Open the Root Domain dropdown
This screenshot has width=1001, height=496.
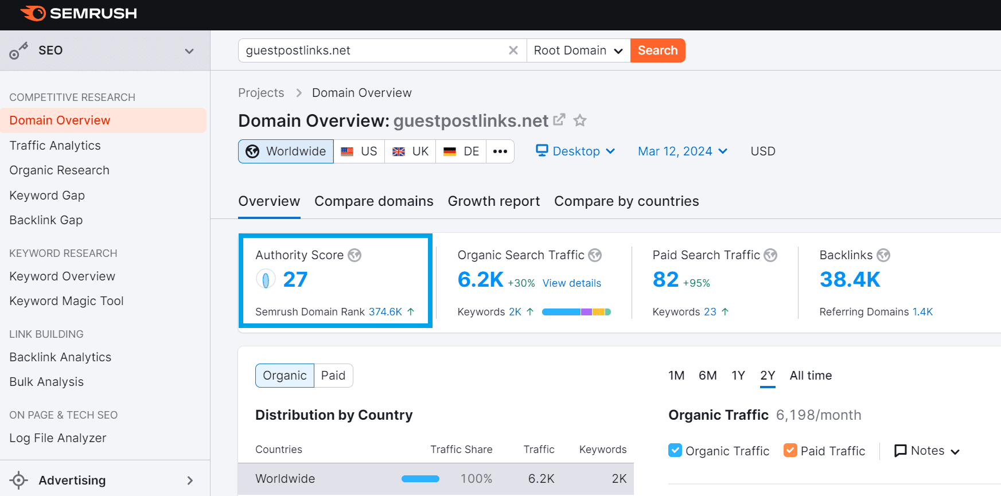pos(578,50)
